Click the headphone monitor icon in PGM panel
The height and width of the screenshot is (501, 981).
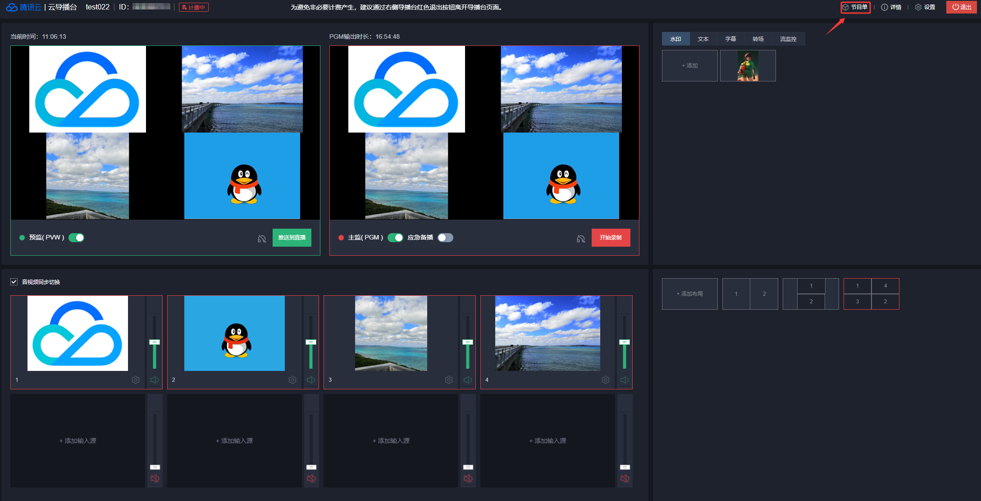(x=581, y=239)
